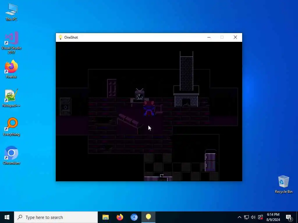
Task: Select the Everything search shortcut
Action: coord(11,127)
